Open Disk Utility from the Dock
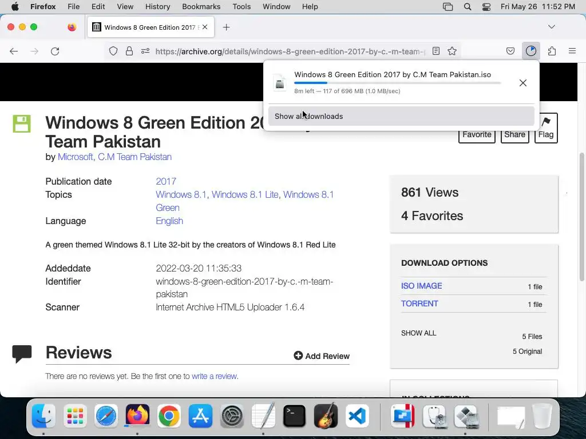 click(x=434, y=416)
